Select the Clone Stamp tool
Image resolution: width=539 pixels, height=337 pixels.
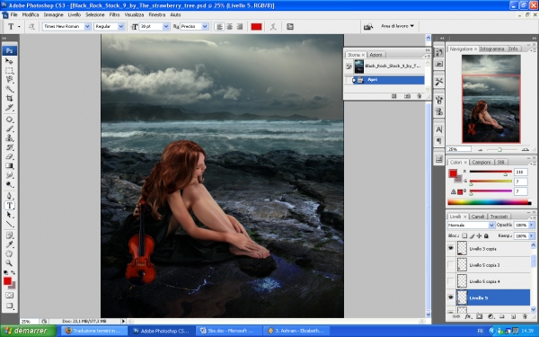(9, 137)
